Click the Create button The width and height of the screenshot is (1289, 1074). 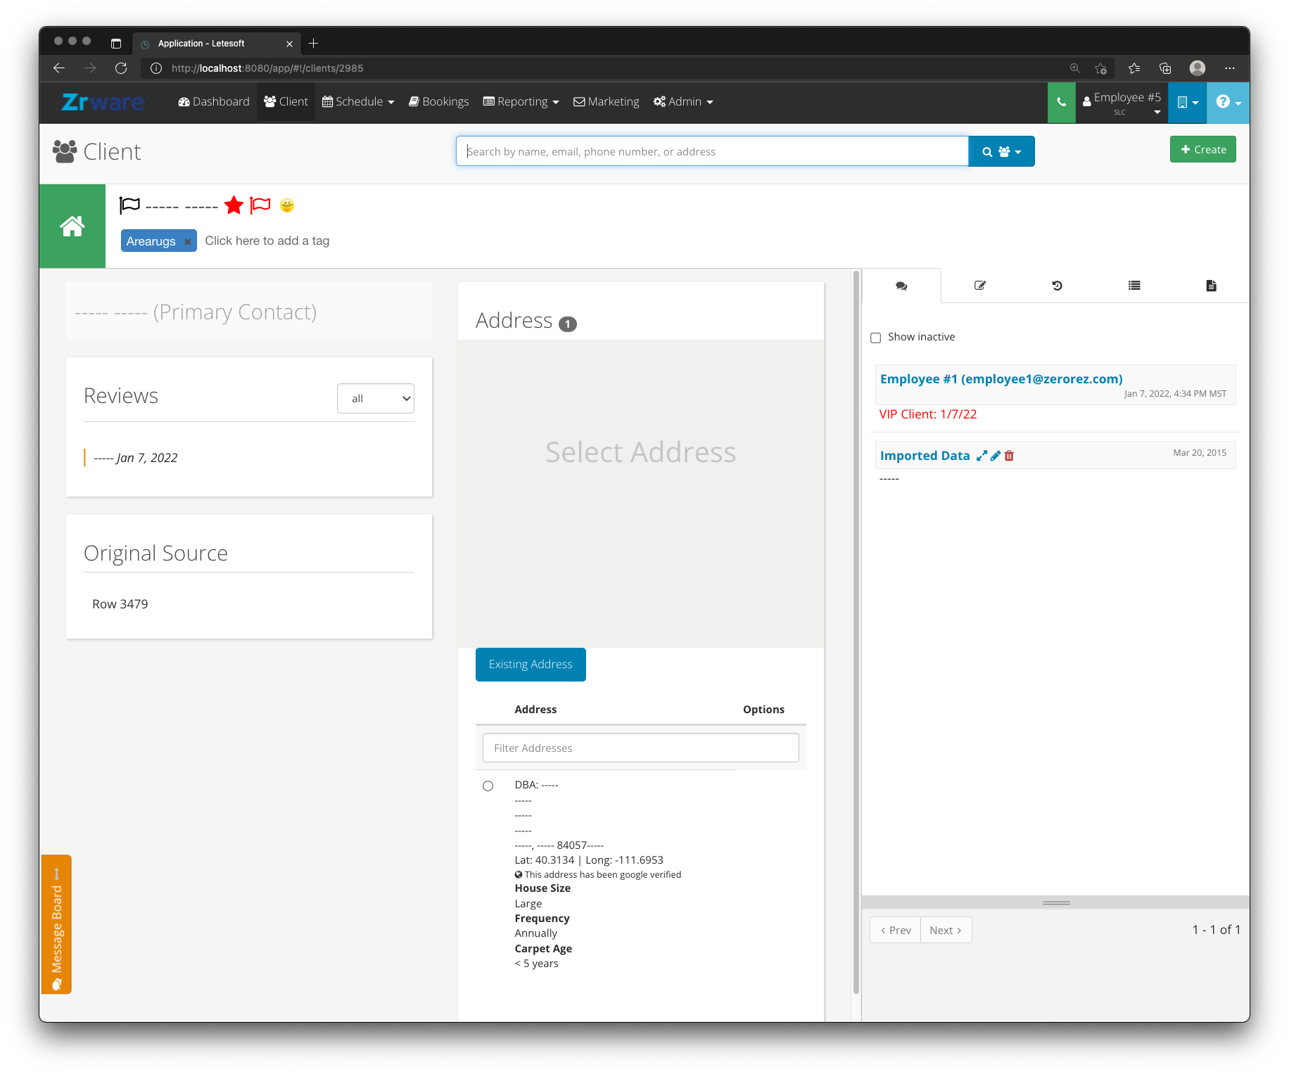pos(1203,149)
